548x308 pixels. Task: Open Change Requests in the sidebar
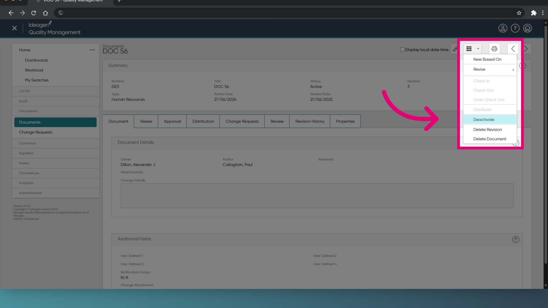click(36, 132)
